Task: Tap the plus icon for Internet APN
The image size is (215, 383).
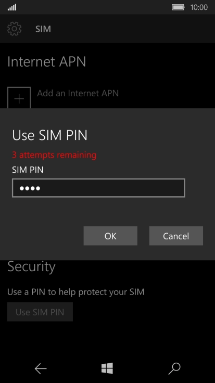Action: 19,98
